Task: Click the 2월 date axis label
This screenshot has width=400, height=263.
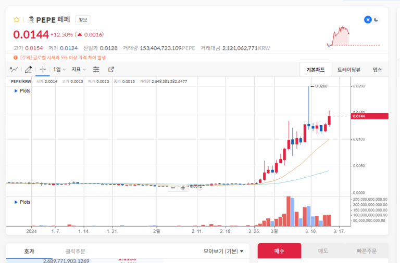Action: click(157, 231)
